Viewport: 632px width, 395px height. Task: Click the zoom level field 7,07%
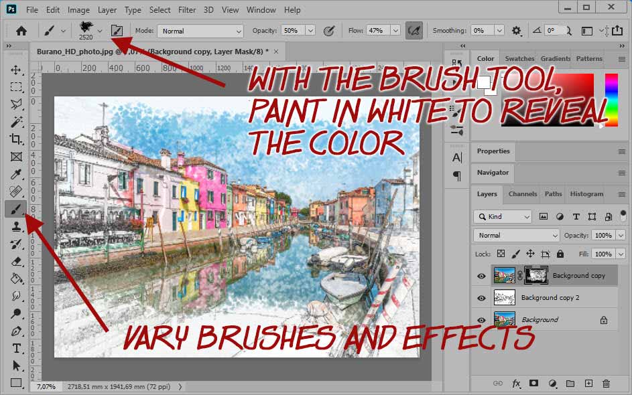point(46,386)
